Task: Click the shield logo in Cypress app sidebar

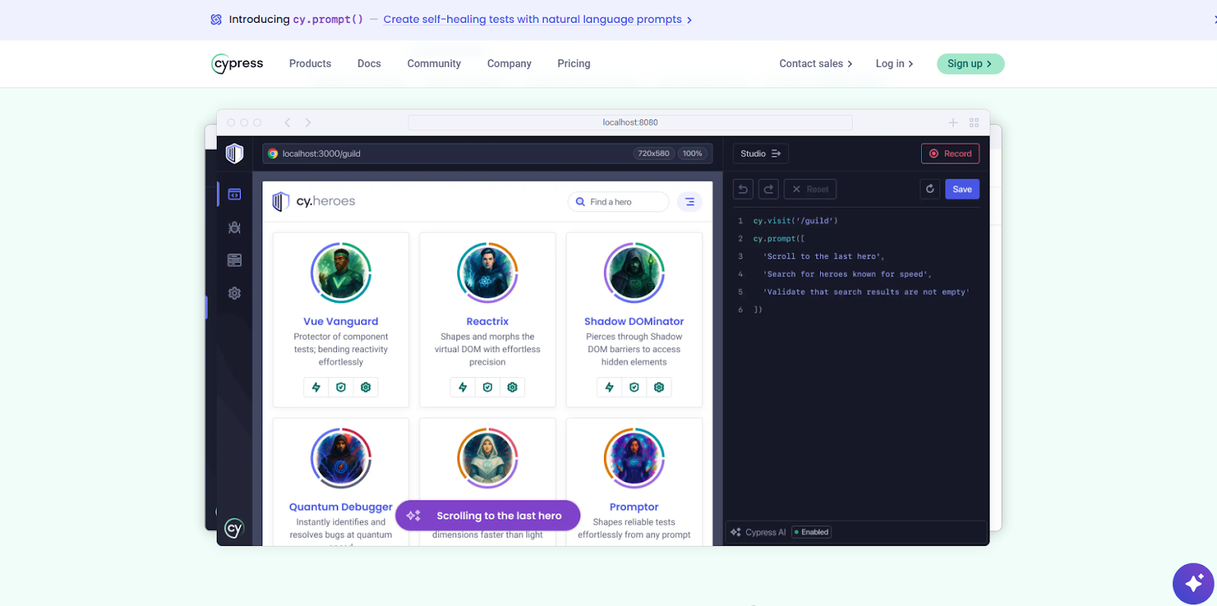Action: click(234, 154)
